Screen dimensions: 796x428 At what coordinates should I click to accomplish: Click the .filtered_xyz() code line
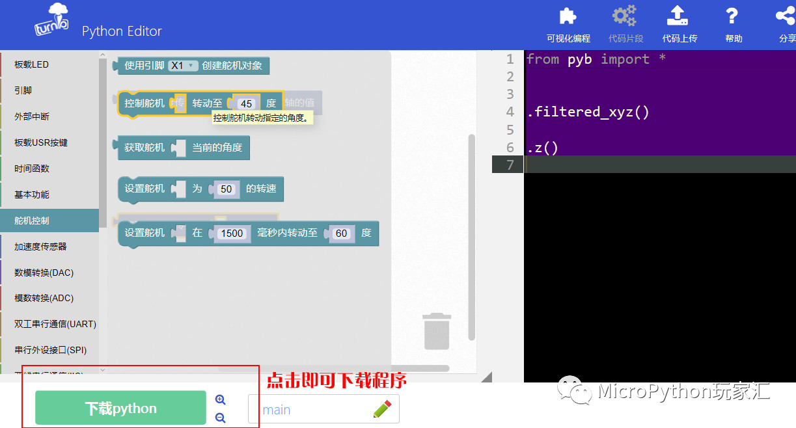[x=588, y=112]
